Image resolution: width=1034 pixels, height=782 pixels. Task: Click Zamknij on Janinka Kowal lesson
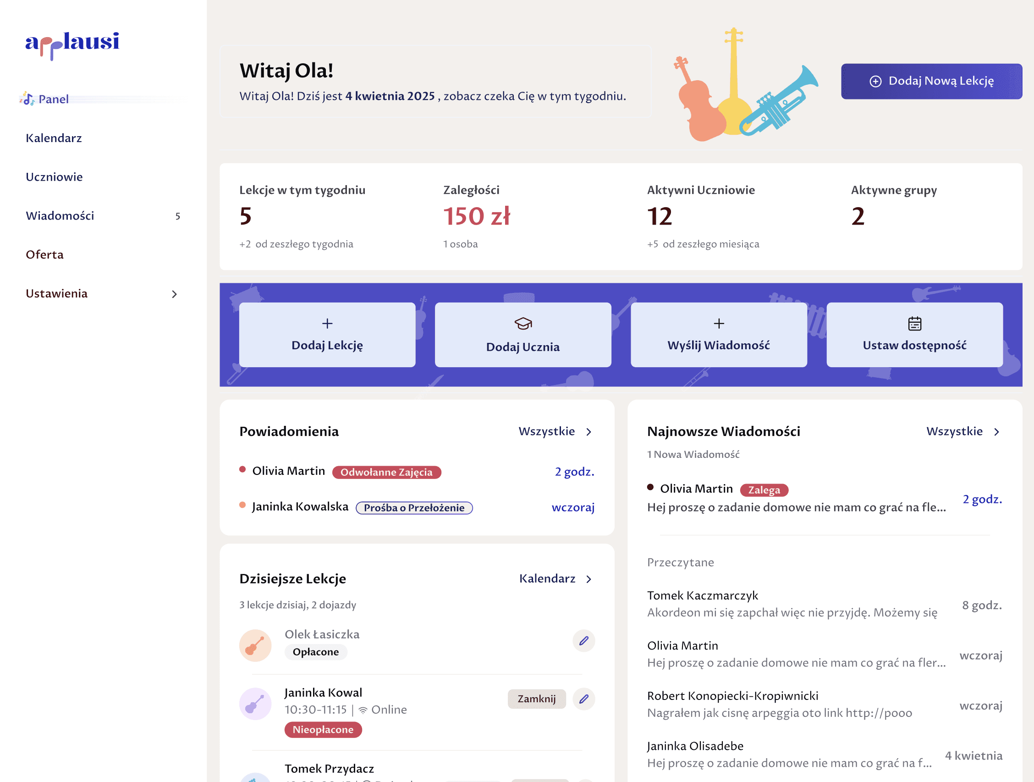pyautogui.click(x=536, y=699)
